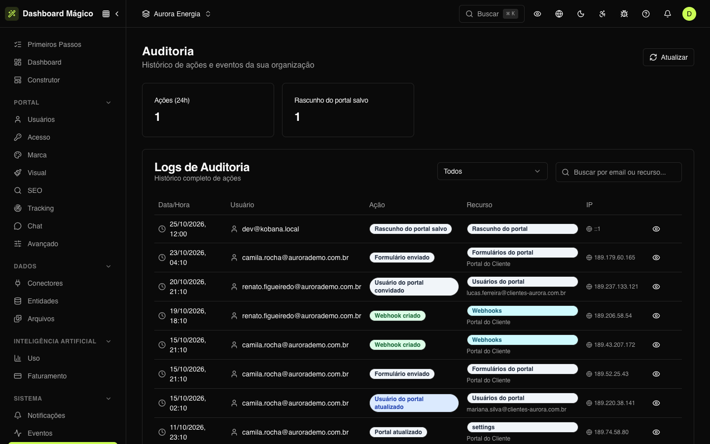This screenshot has height=444, width=710.
Task: Open notifications bell in top bar
Action: [x=668, y=14]
